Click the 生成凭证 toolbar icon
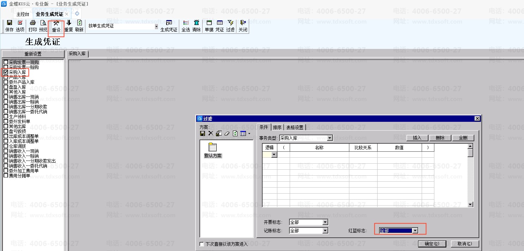This screenshot has height=251, width=524. (x=169, y=26)
